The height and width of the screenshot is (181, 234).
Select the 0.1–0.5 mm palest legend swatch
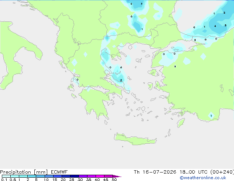tap(6, 176)
